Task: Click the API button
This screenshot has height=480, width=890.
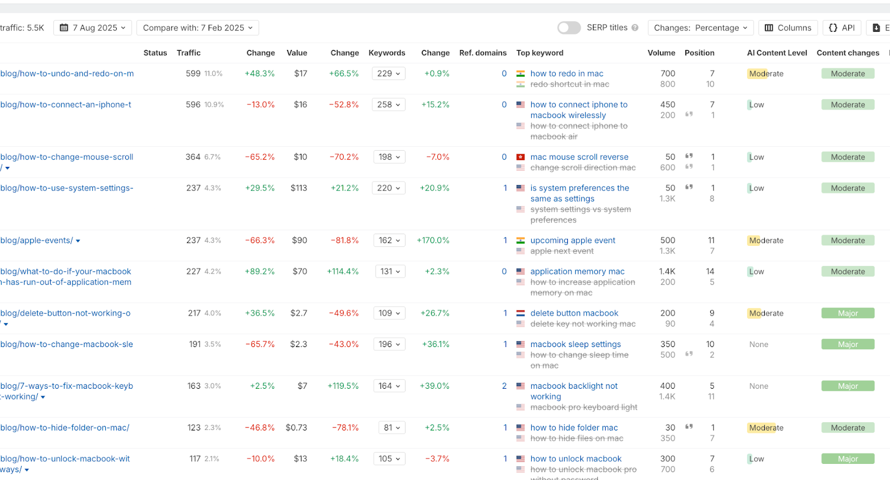Action: point(842,28)
